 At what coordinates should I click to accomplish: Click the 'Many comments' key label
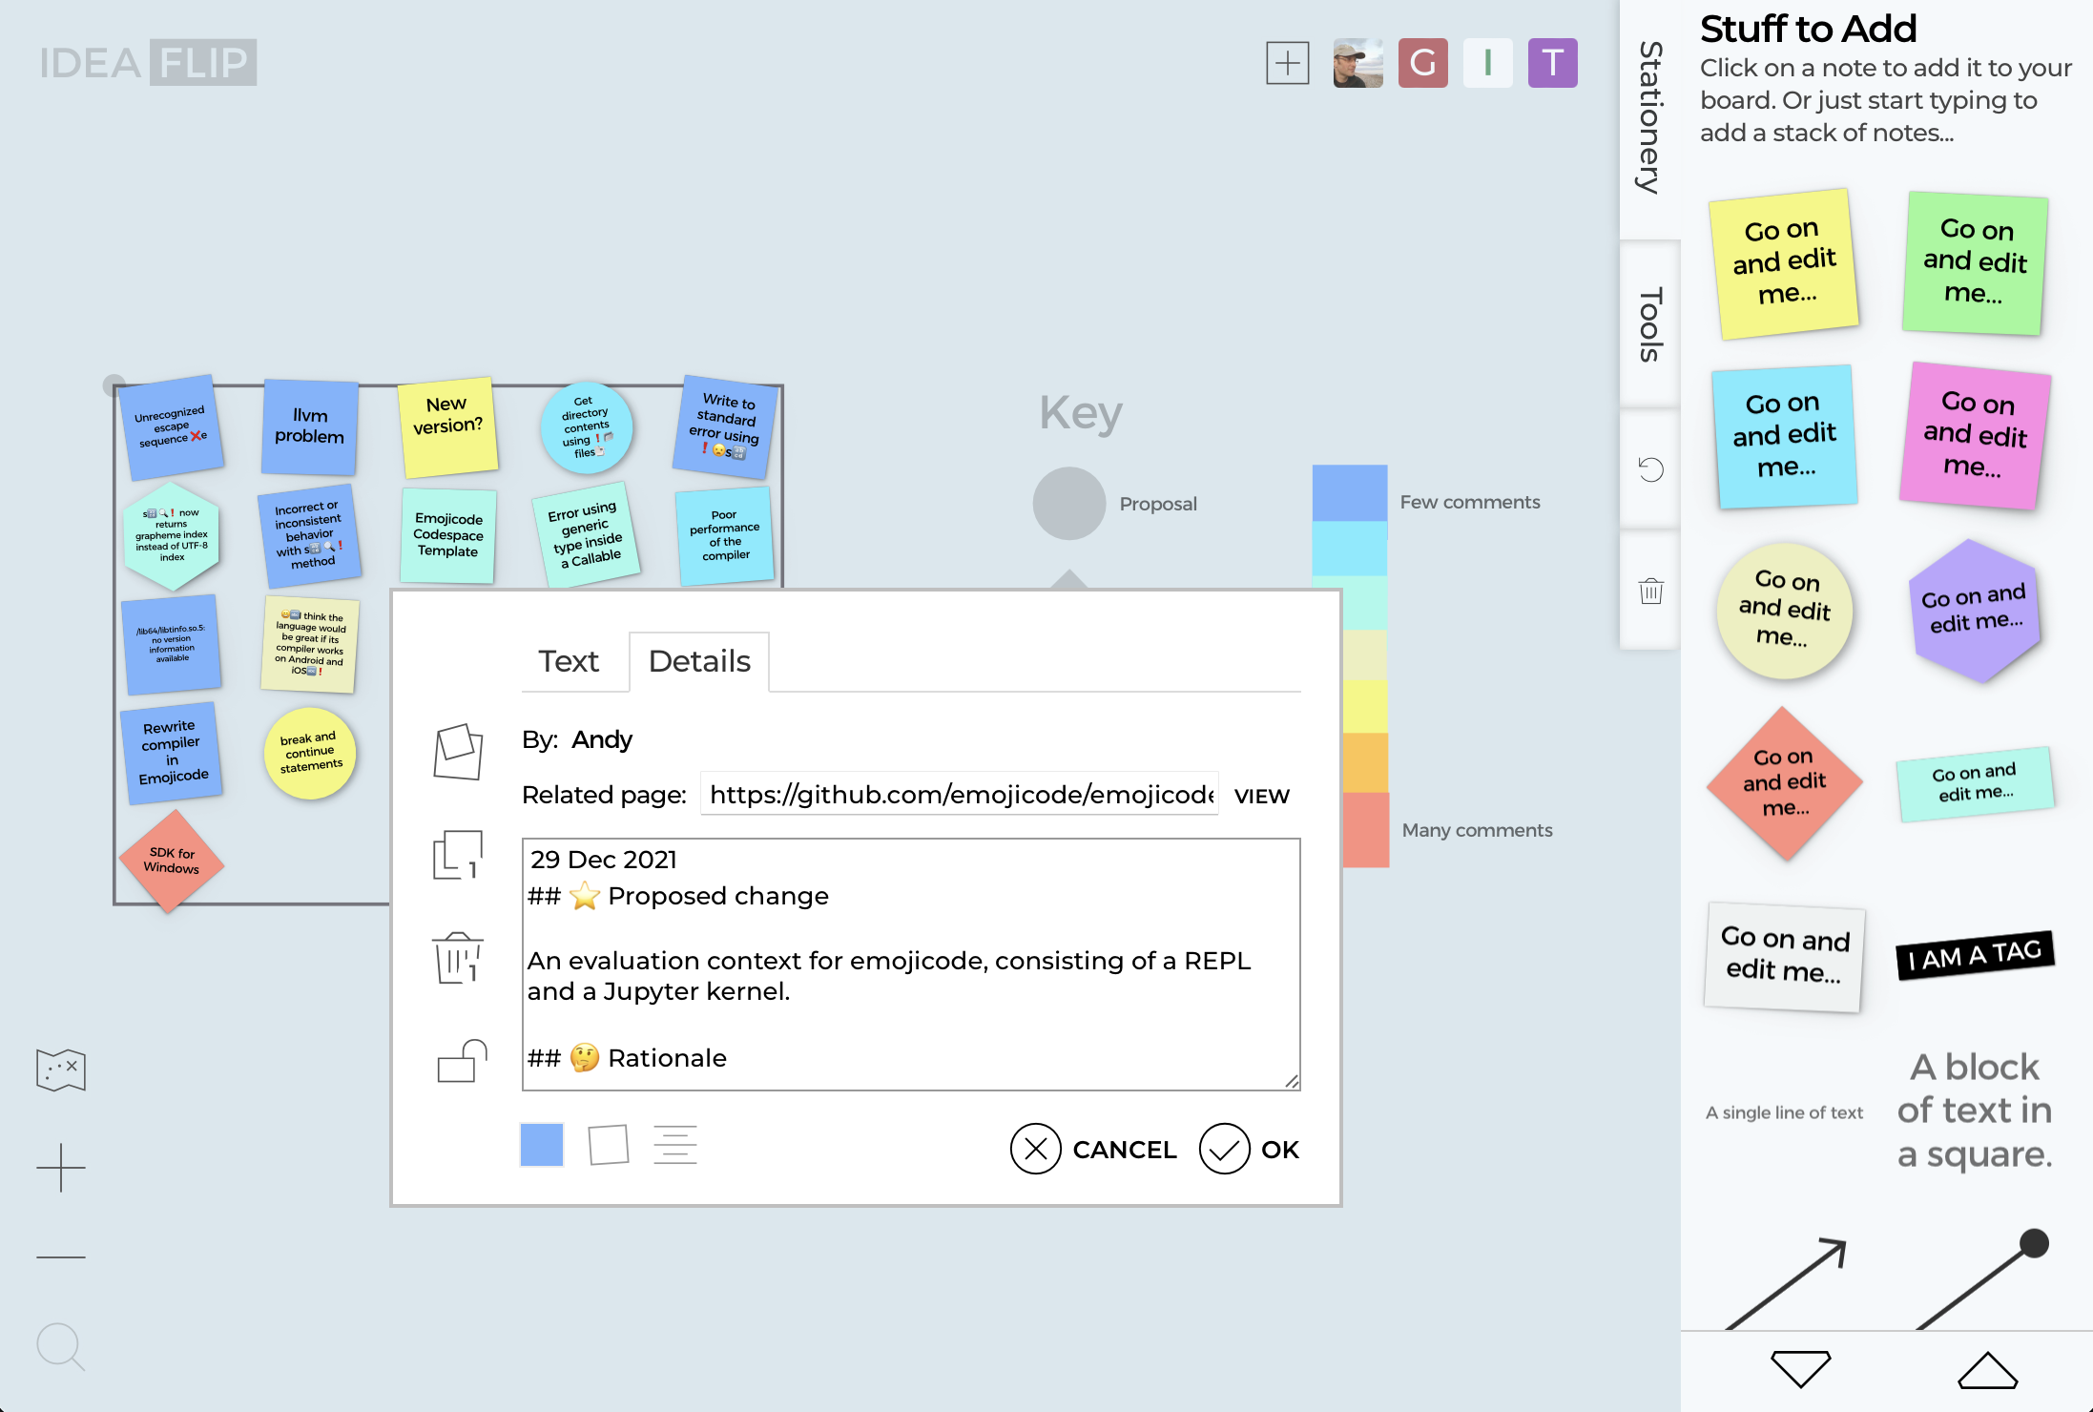(1477, 830)
